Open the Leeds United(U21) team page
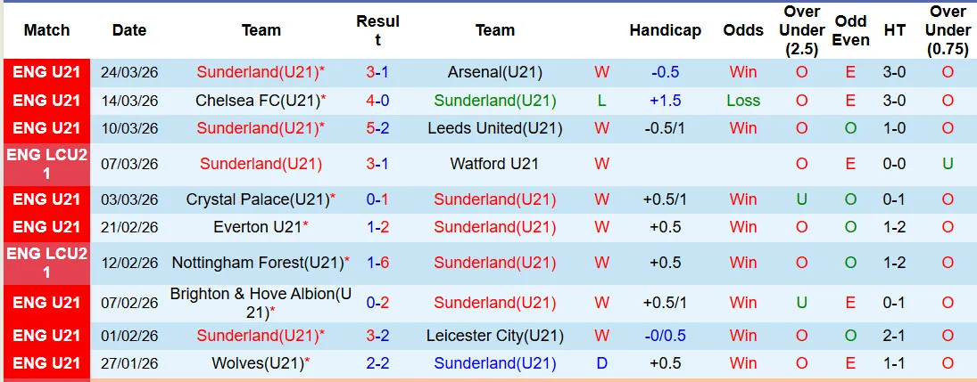The width and height of the screenshot is (977, 382). pyautogui.click(x=495, y=128)
